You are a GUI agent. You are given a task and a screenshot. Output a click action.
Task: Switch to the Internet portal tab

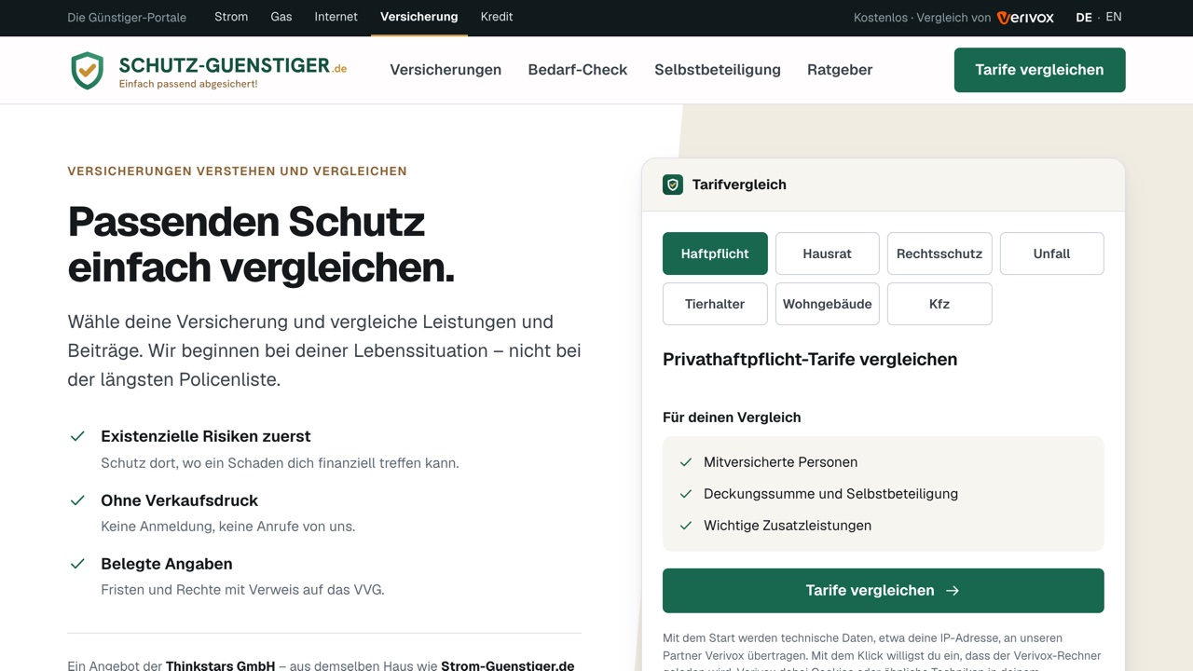pyautogui.click(x=336, y=17)
